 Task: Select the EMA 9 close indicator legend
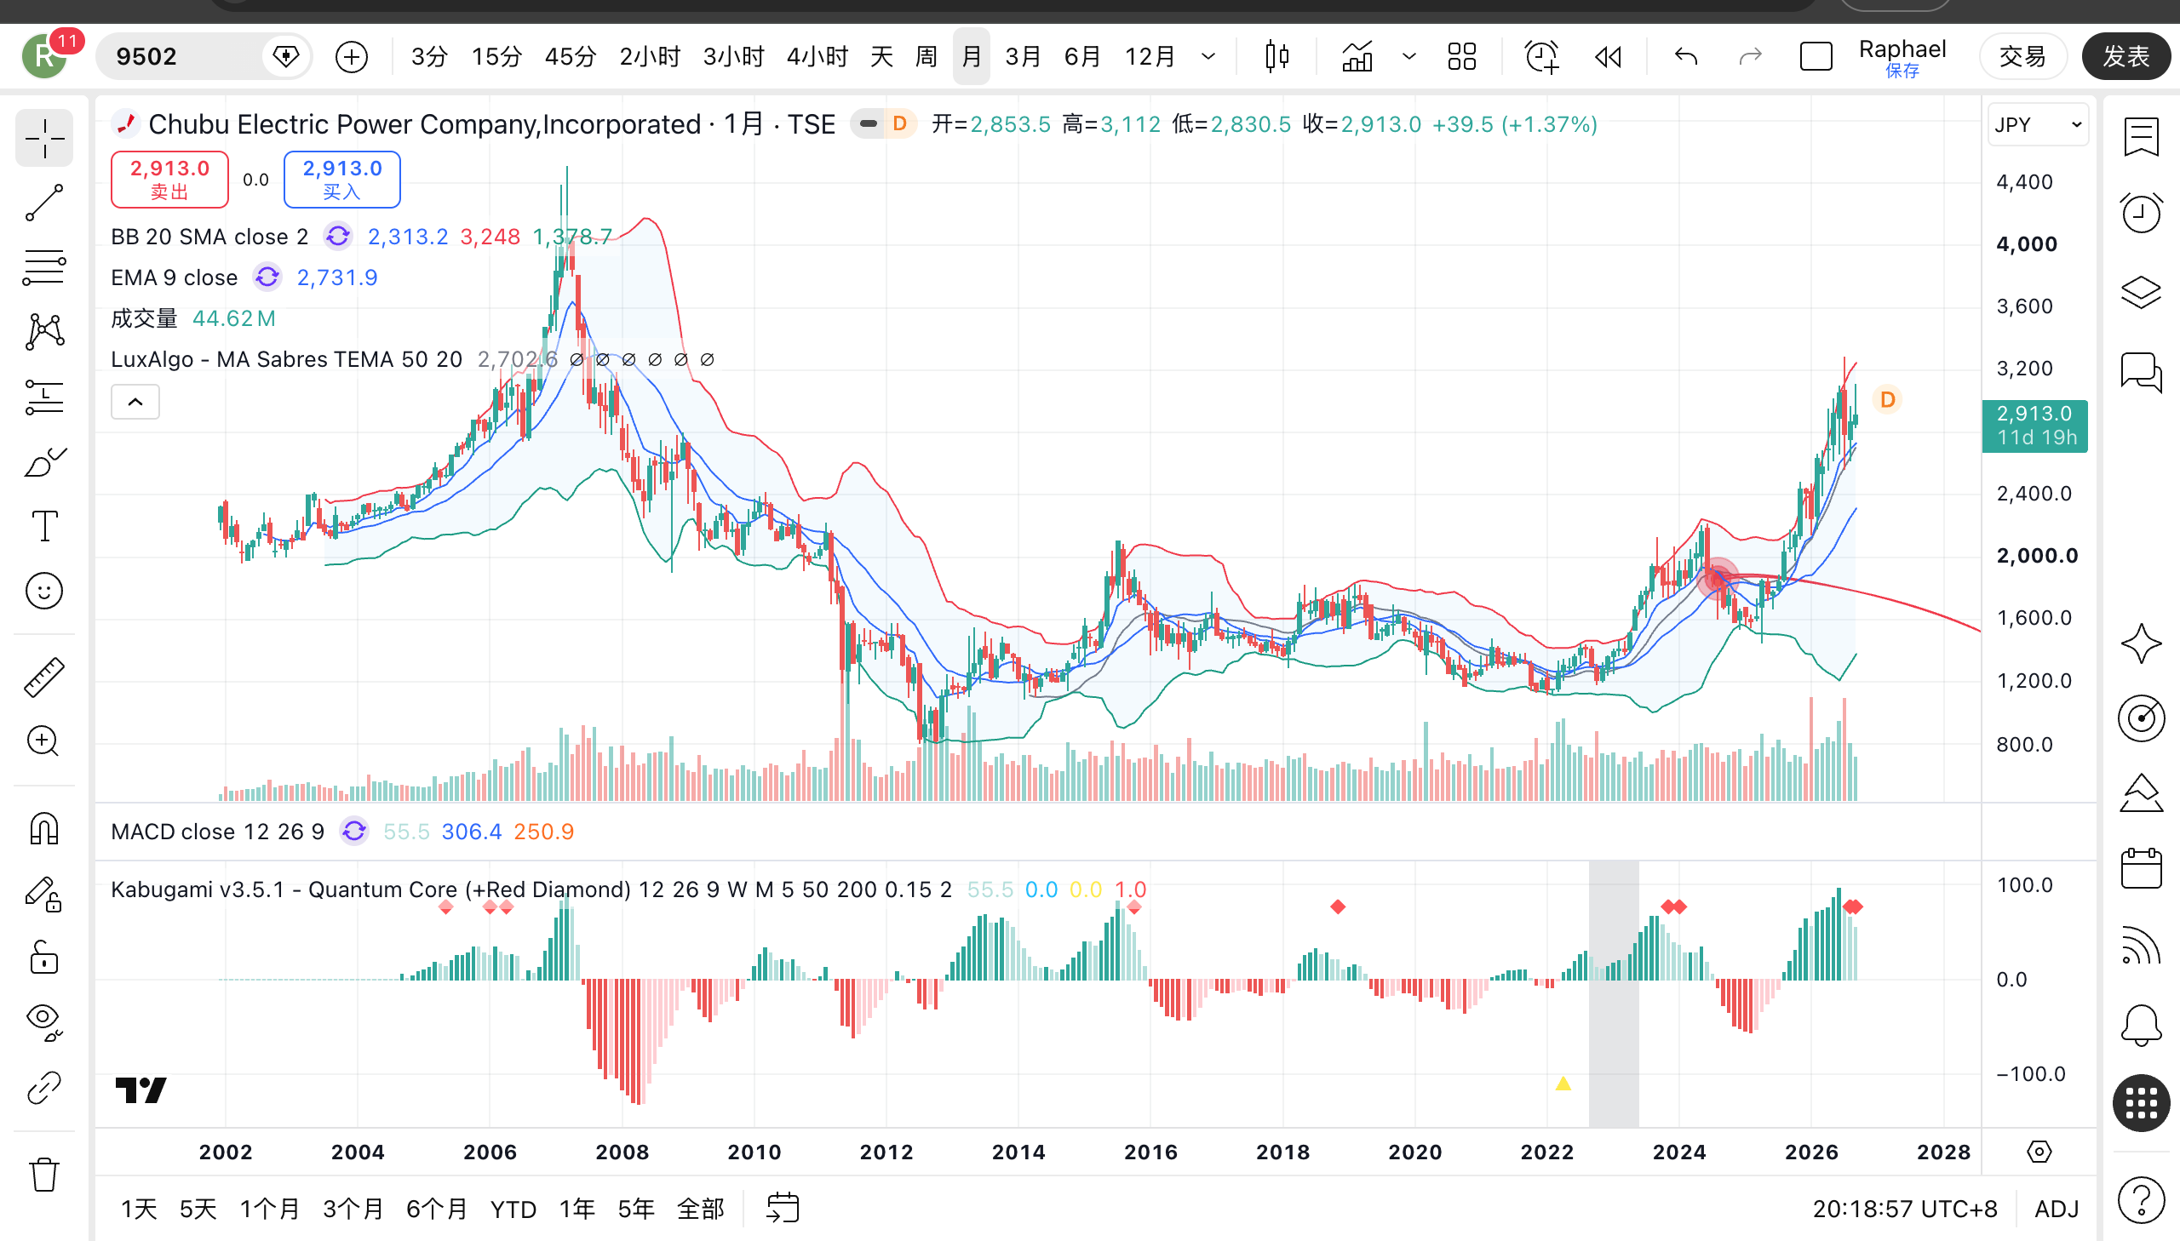tap(174, 277)
